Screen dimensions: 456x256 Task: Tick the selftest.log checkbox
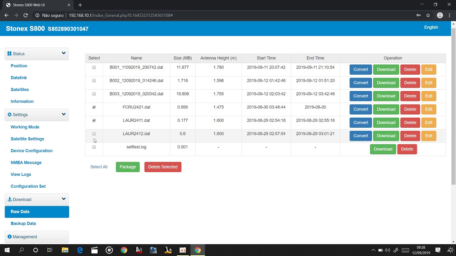94,147
